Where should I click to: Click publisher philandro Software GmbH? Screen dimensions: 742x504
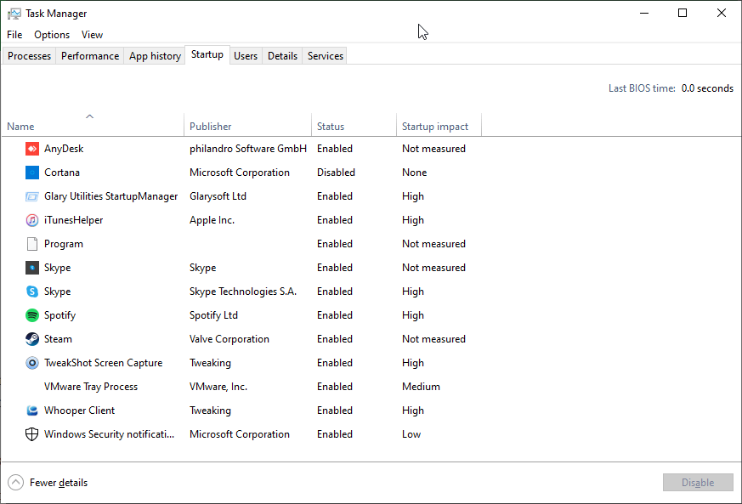[248, 149]
